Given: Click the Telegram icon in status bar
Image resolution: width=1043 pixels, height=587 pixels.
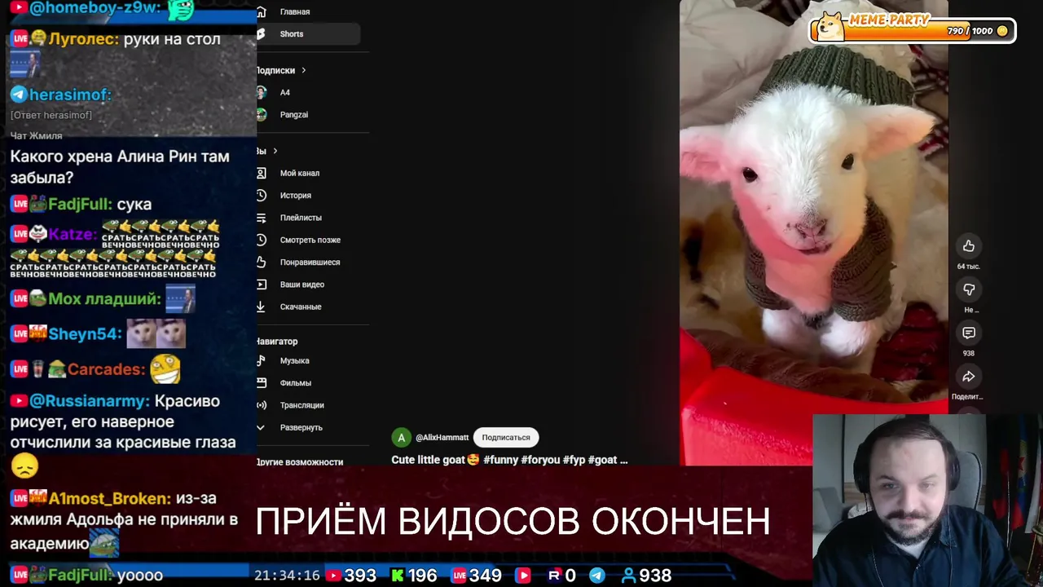Looking at the screenshot, I should [x=596, y=576].
